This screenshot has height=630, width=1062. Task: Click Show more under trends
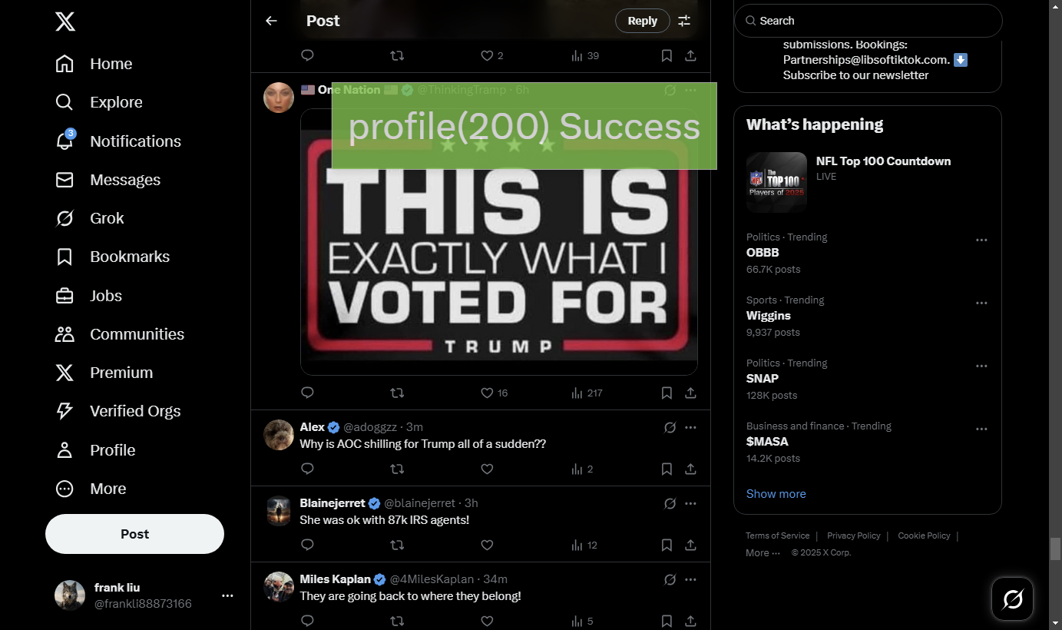(x=776, y=494)
